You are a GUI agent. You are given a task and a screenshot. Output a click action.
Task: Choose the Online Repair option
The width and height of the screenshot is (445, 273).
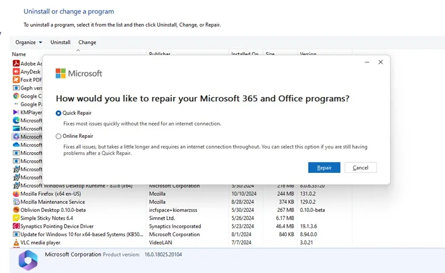(x=75, y=136)
